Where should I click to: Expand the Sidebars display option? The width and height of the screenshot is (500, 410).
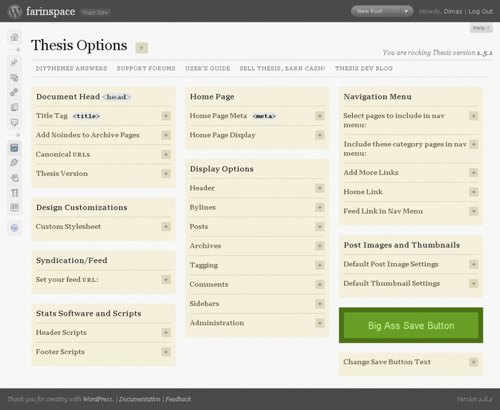[x=320, y=304]
